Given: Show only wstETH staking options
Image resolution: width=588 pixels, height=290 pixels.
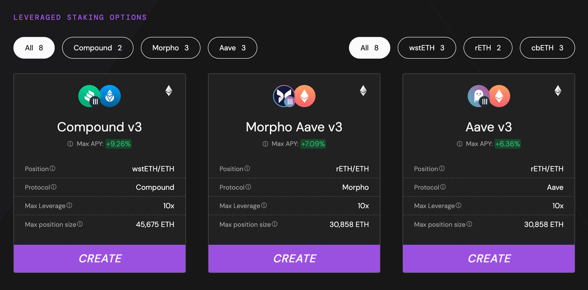Looking at the screenshot, I should (x=427, y=48).
